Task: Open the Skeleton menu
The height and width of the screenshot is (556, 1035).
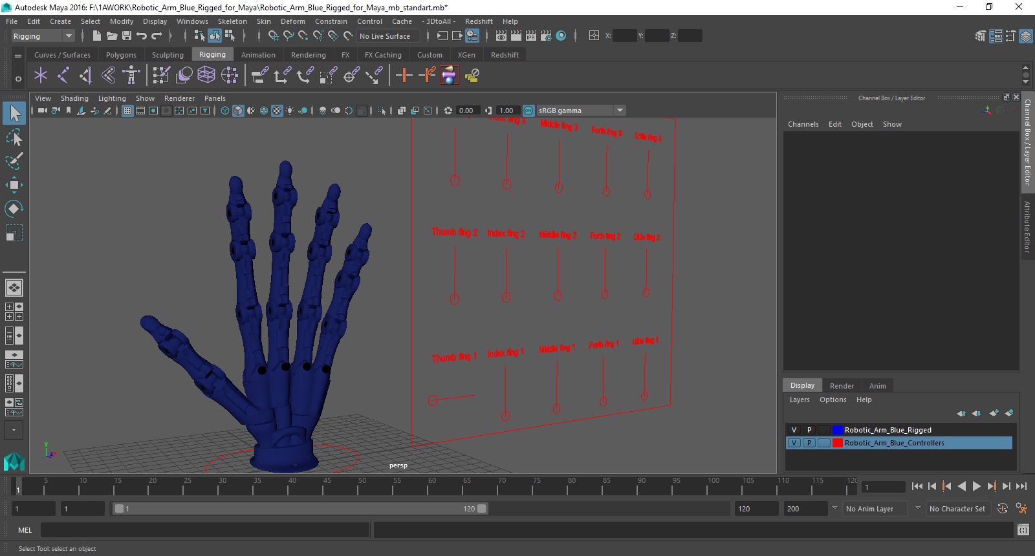Action: pyautogui.click(x=232, y=21)
